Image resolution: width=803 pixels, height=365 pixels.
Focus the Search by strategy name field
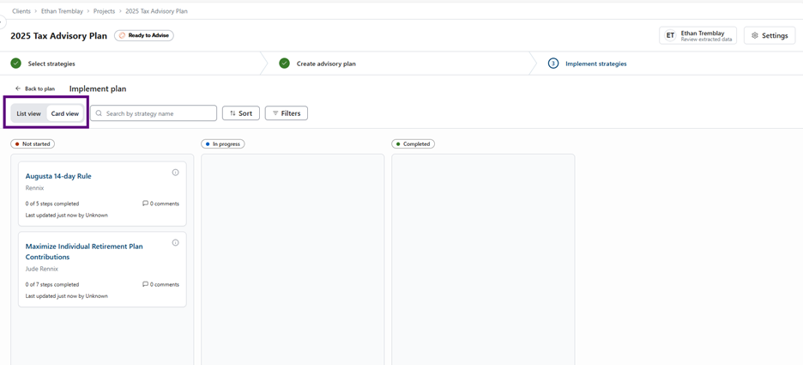(x=154, y=113)
